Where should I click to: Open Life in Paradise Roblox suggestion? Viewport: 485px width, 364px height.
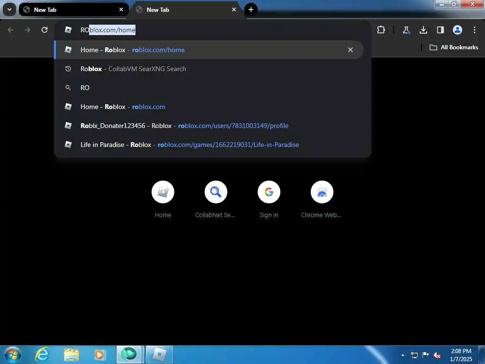coord(208,145)
